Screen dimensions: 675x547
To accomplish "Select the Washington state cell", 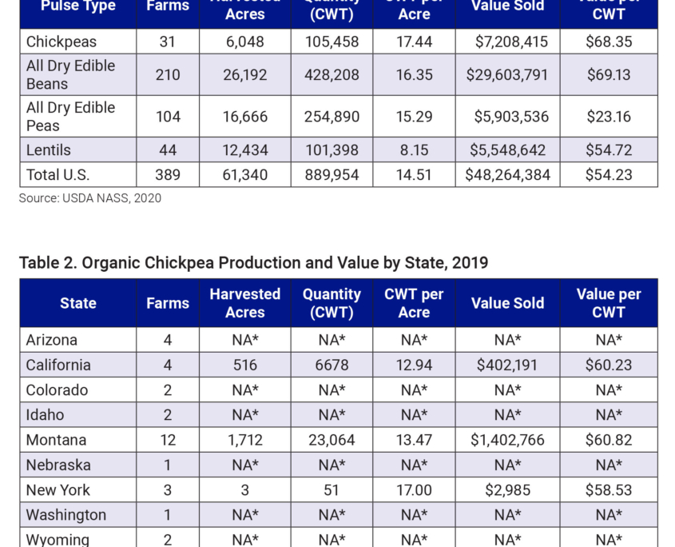I will (x=66, y=515).
